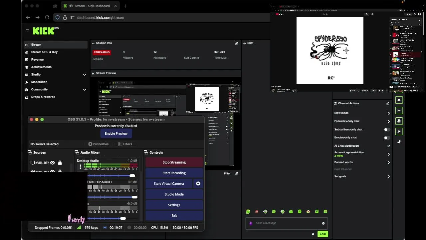This screenshot has width=426, height=240.
Task: Go back in the browser
Action: (x=28, y=17)
